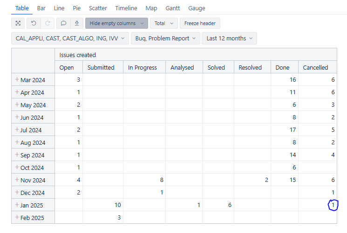Image resolution: width=347 pixels, height=233 pixels.
Task: Select the Pie chart tab
Action: tap(76, 8)
